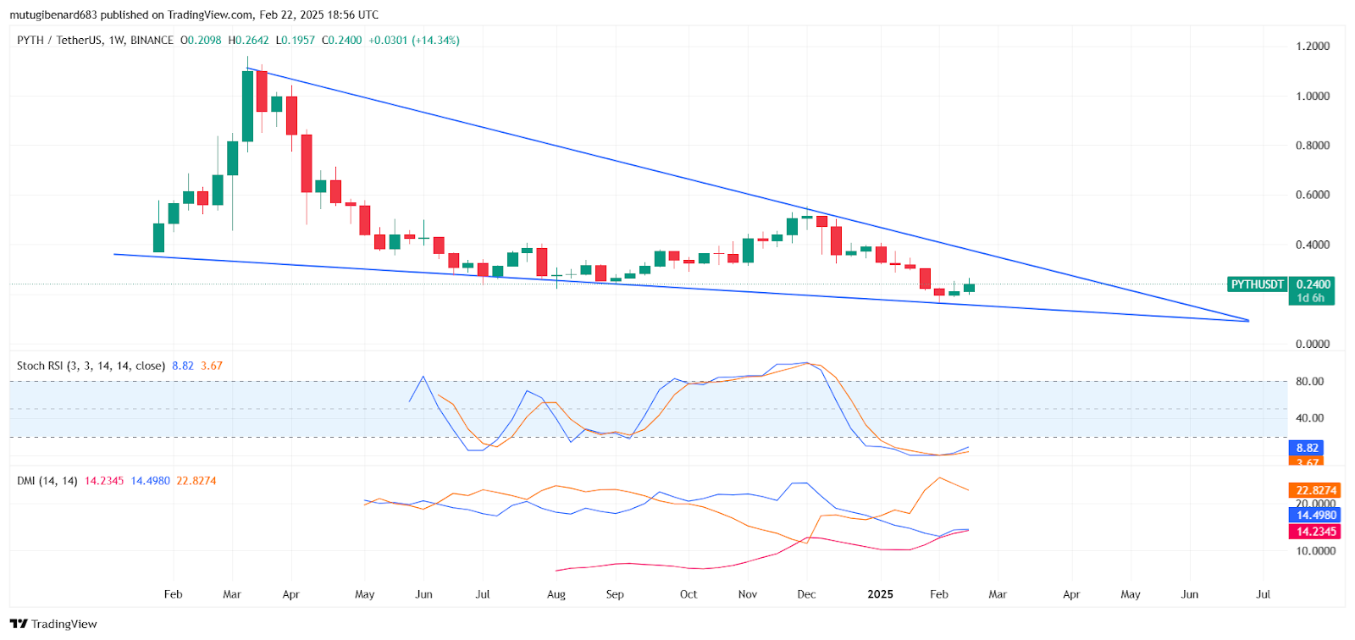This screenshot has width=1355, height=640.
Task: Click the 1.2000 price axis label
Action: [1313, 47]
